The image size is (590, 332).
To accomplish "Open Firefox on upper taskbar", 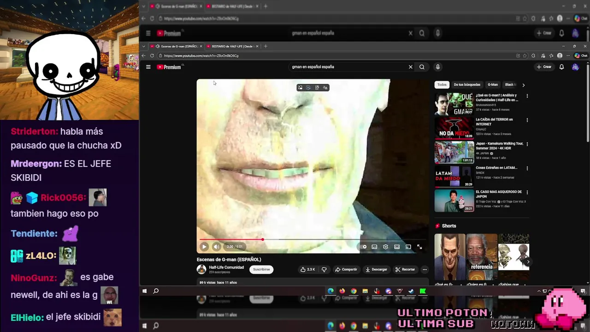I will point(342,291).
